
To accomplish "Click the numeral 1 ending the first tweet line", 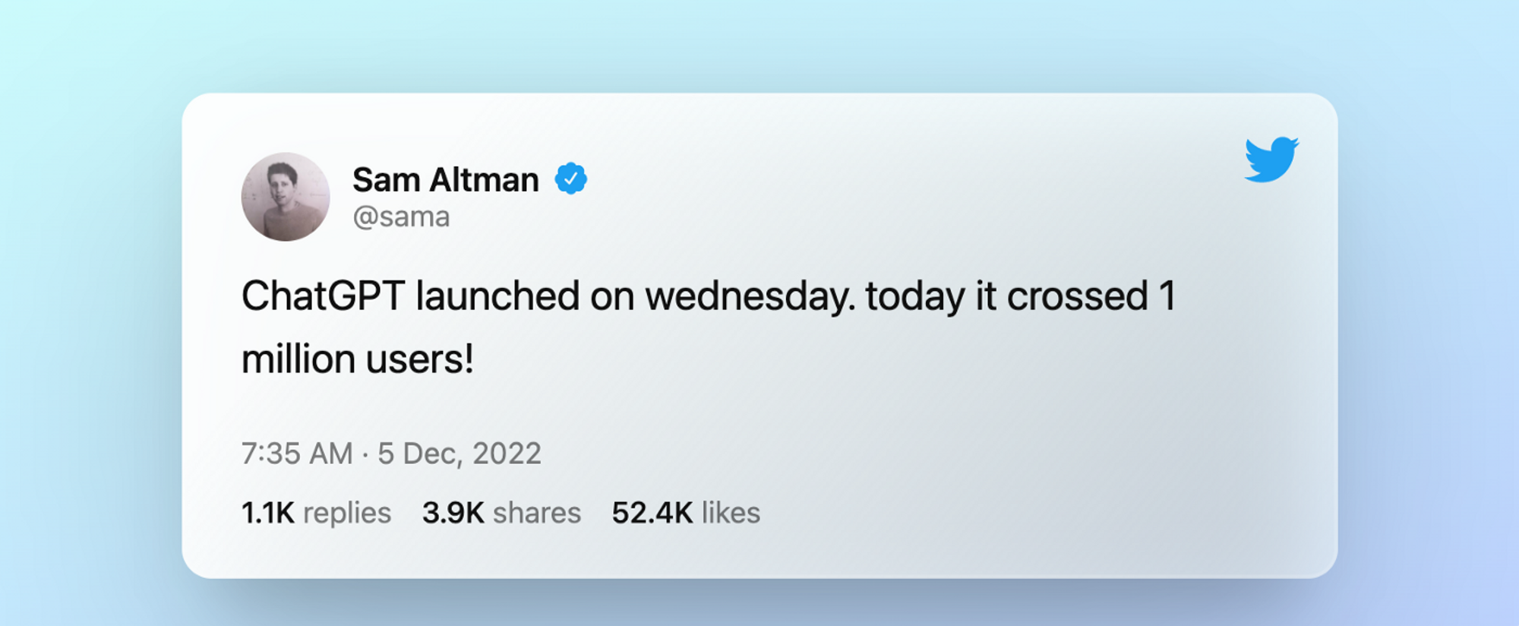I will click(x=1167, y=296).
